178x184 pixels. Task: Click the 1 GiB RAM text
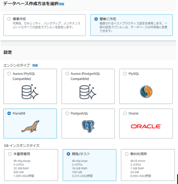pyautogui.click(x=137, y=168)
